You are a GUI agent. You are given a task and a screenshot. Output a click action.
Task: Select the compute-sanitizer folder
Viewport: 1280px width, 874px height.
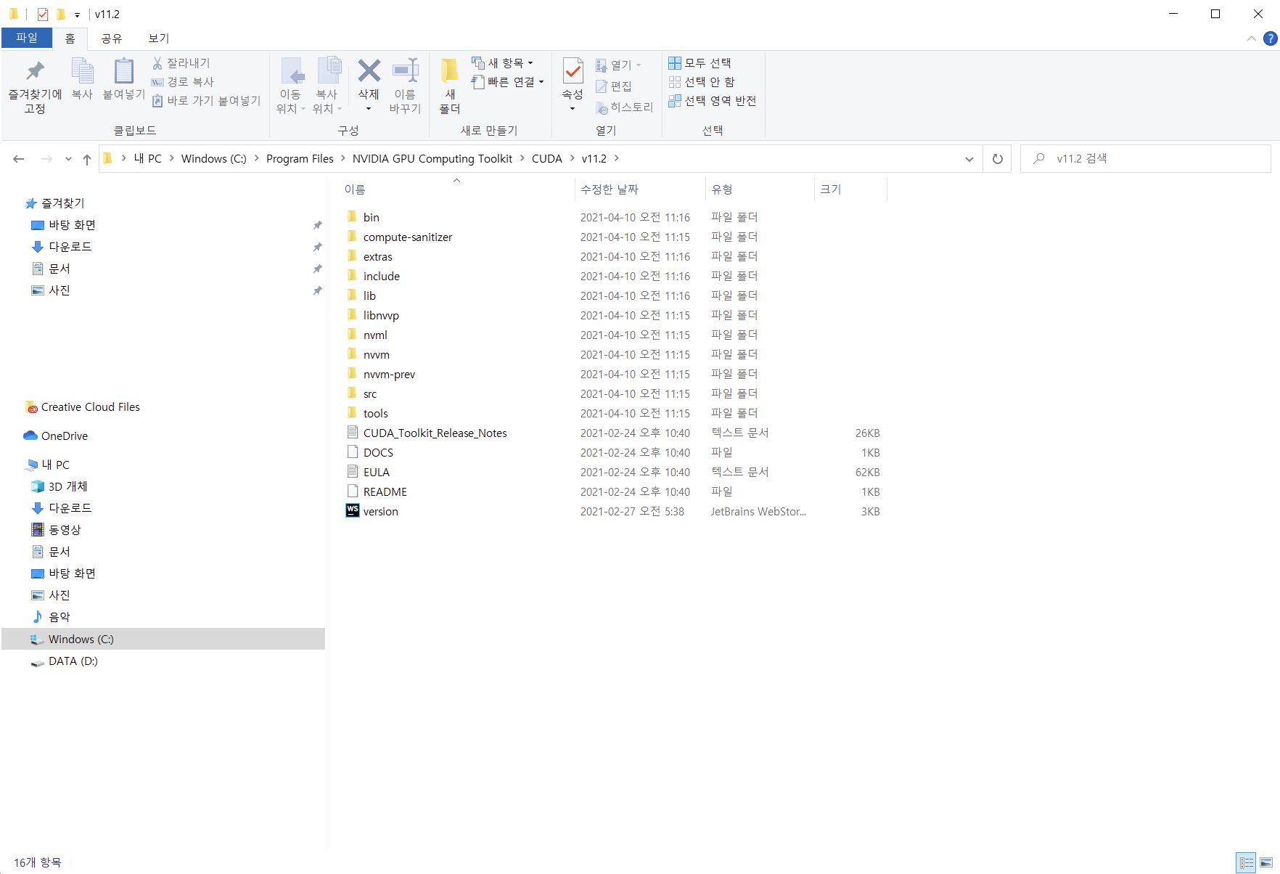[408, 237]
